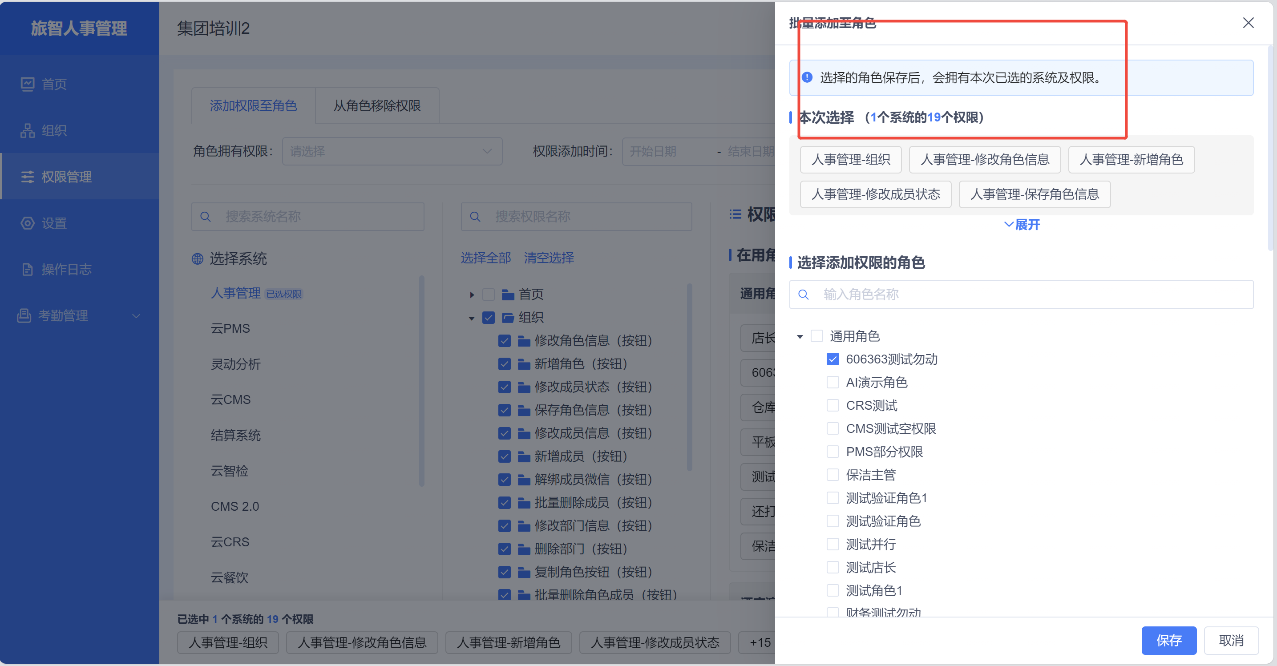Switch to 添加权限至角色 tab
1277x666 pixels.
(x=253, y=105)
